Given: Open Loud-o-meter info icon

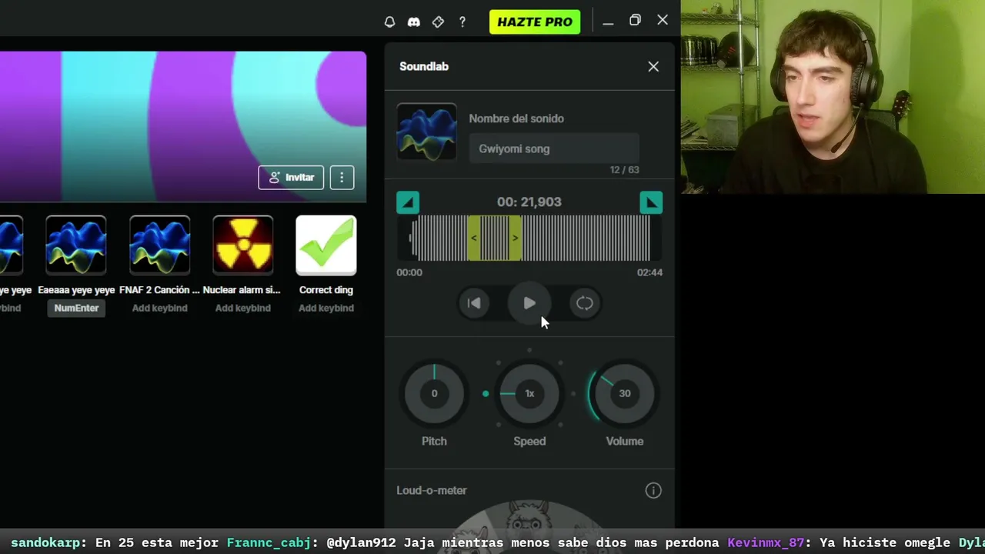Looking at the screenshot, I should [653, 490].
